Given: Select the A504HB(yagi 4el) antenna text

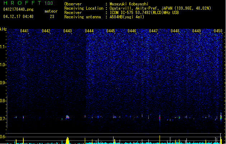Looking at the screenshot, I should point(127,17).
